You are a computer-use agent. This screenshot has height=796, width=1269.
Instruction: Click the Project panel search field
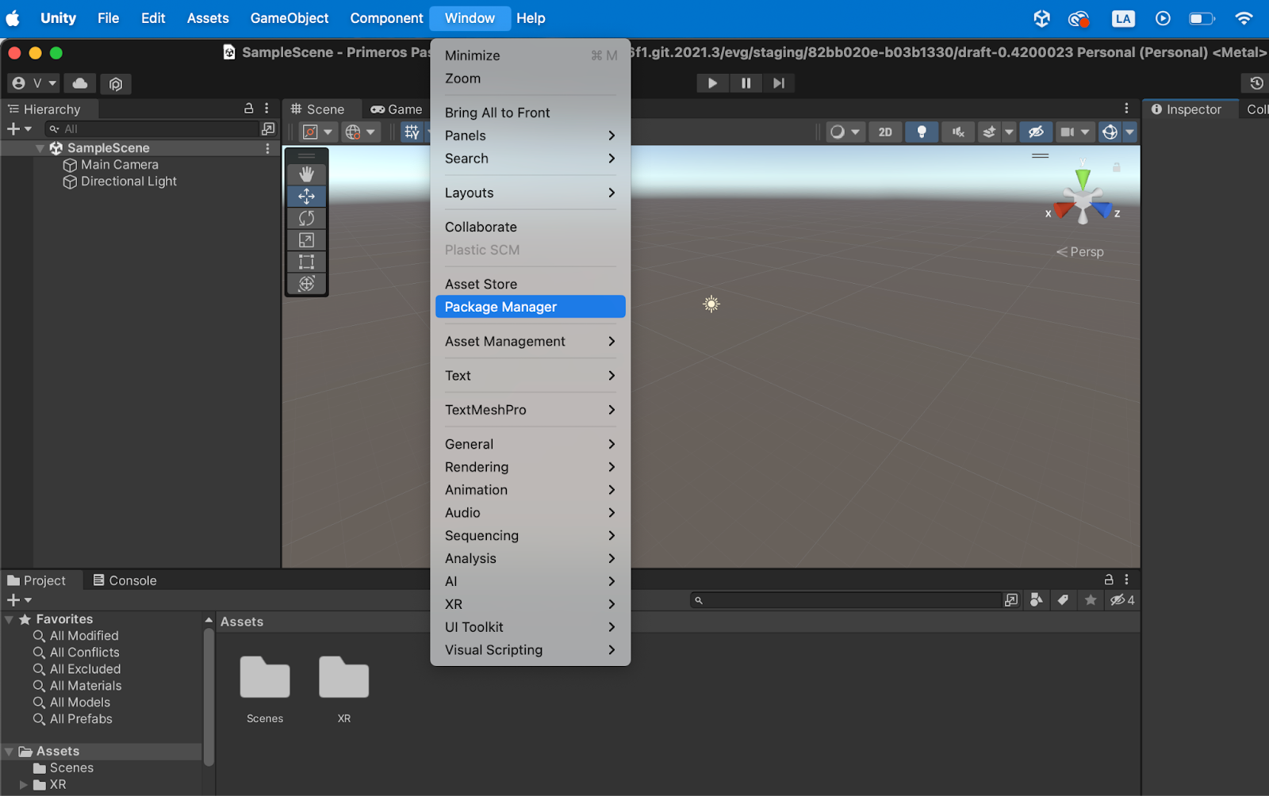tap(845, 600)
